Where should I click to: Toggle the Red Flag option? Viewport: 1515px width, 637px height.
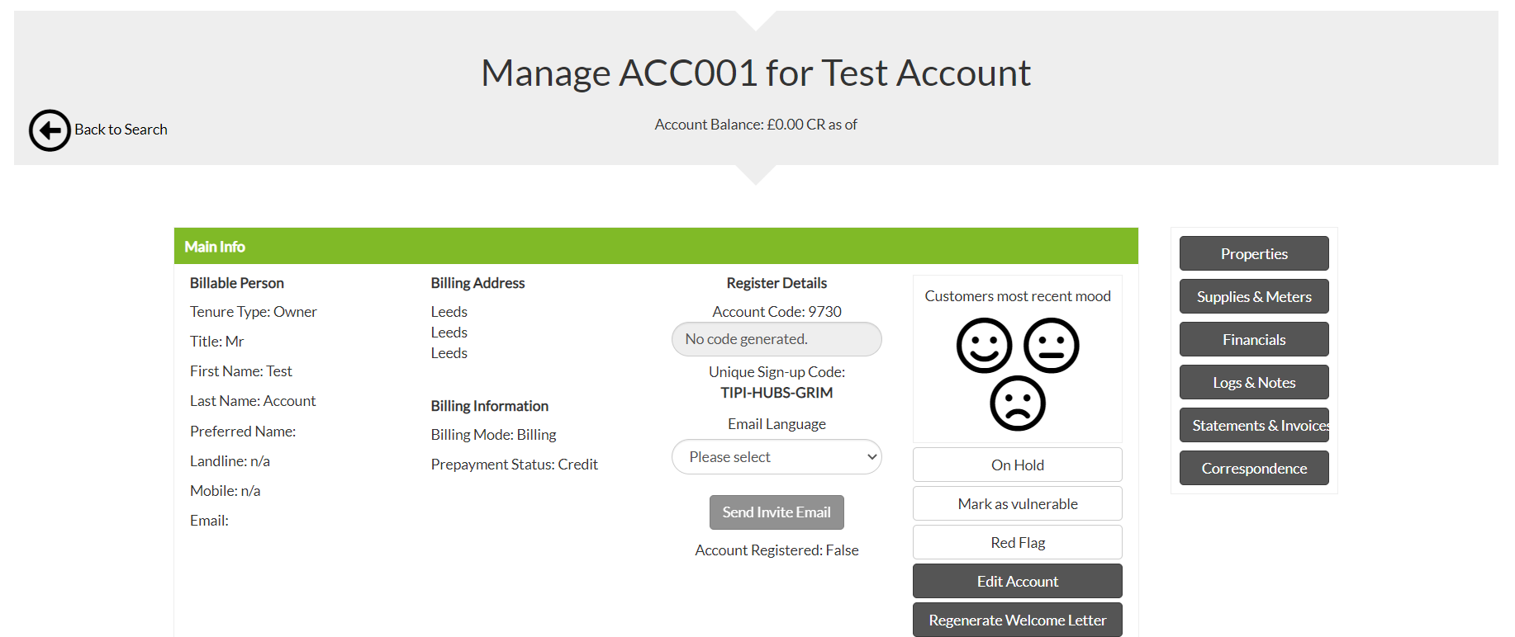[1017, 542]
